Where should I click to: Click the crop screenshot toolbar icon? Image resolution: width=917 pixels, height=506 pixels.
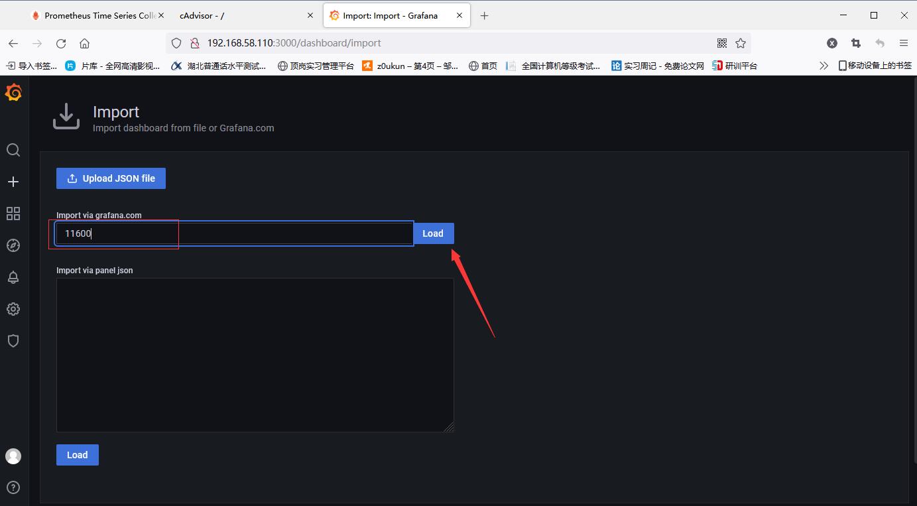[x=856, y=43]
